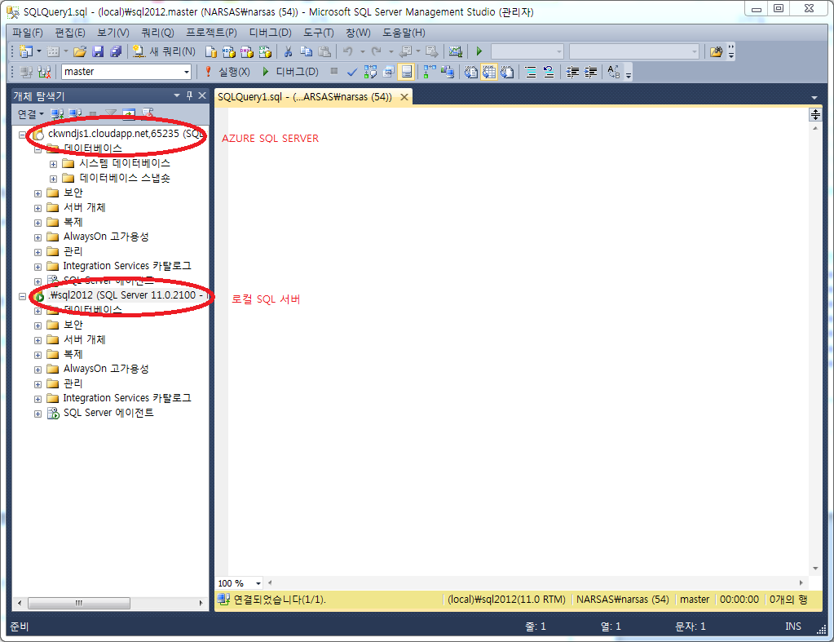Uncomment the selected lines icon
834x642 pixels.
coord(549,72)
